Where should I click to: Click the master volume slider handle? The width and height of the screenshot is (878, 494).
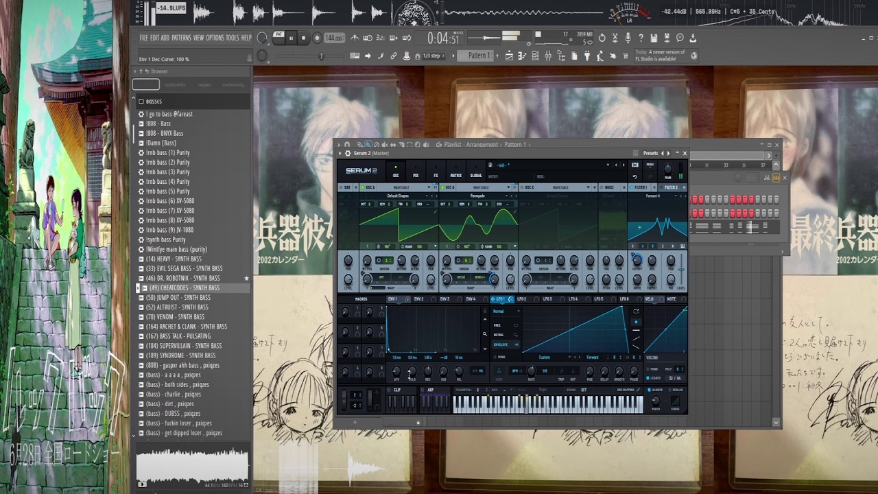321,56
